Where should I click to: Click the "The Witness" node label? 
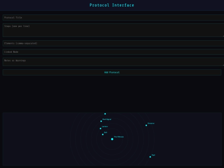pos(119,137)
